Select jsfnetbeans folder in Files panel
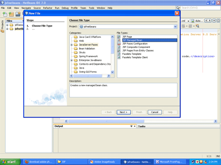Viewport: 221px width, 165px height. click(16, 29)
